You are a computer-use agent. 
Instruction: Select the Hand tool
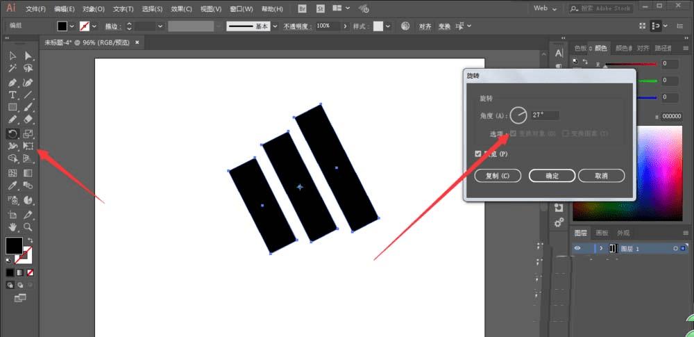point(12,227)
